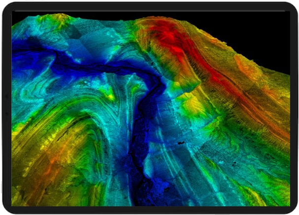Tap the bright yellow patch right of the river

tap(192, 106)
